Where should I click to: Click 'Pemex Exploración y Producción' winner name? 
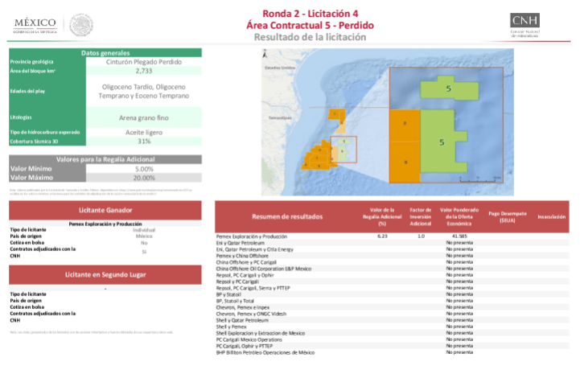(x=105, y=224)
